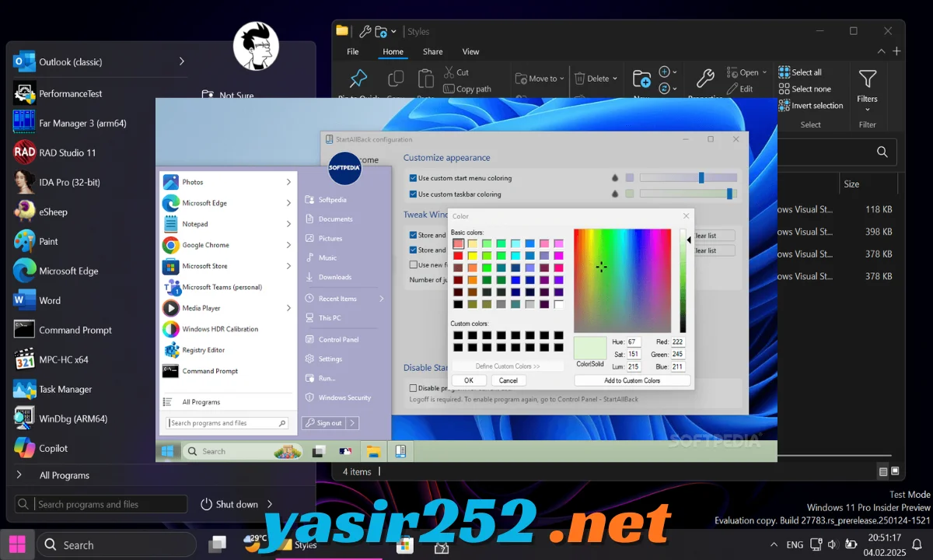
Task: Tick the 'Use new f...' checkbox
Action: [x=414, y=264]
